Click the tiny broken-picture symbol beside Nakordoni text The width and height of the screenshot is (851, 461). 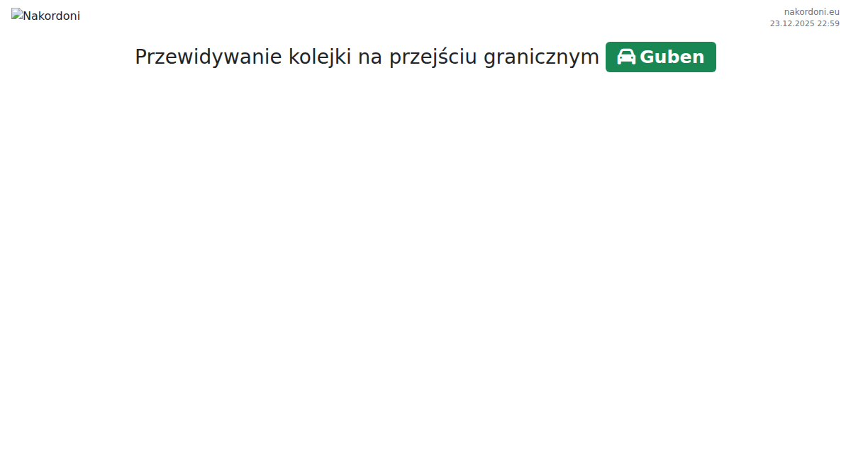(18, 14)
